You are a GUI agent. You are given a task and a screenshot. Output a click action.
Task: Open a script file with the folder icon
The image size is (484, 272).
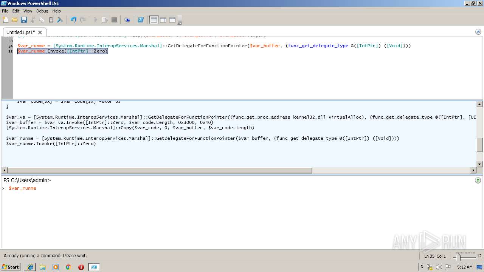(15, 20)
